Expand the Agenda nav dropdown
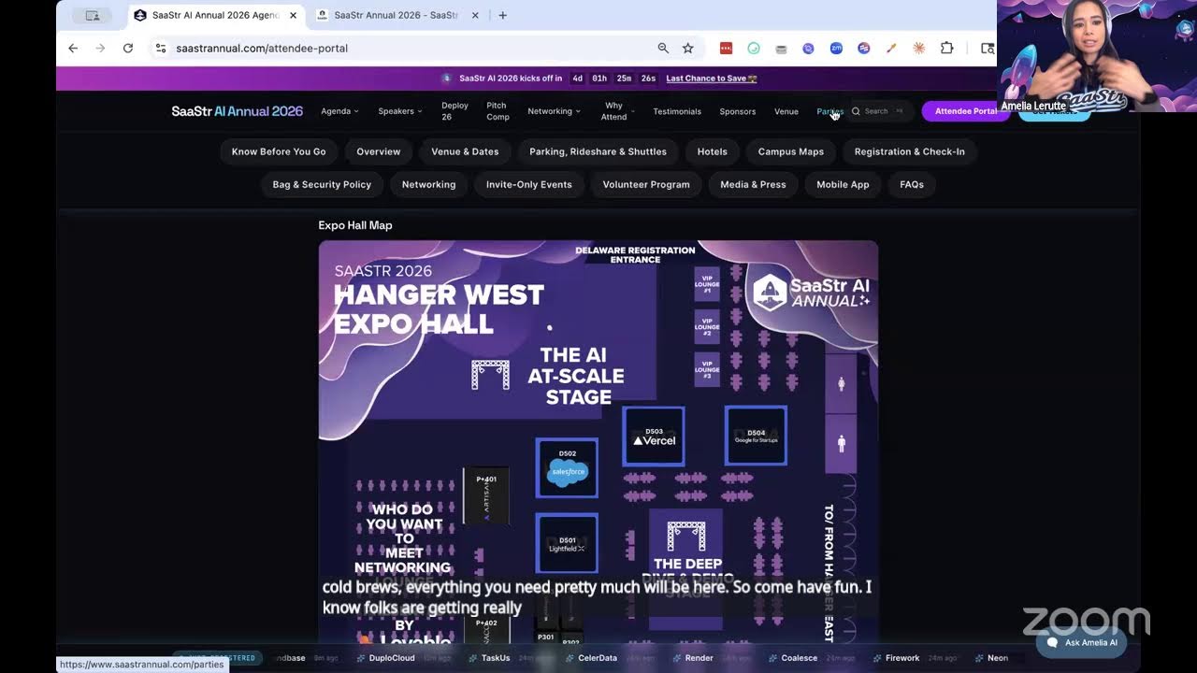 339,111
